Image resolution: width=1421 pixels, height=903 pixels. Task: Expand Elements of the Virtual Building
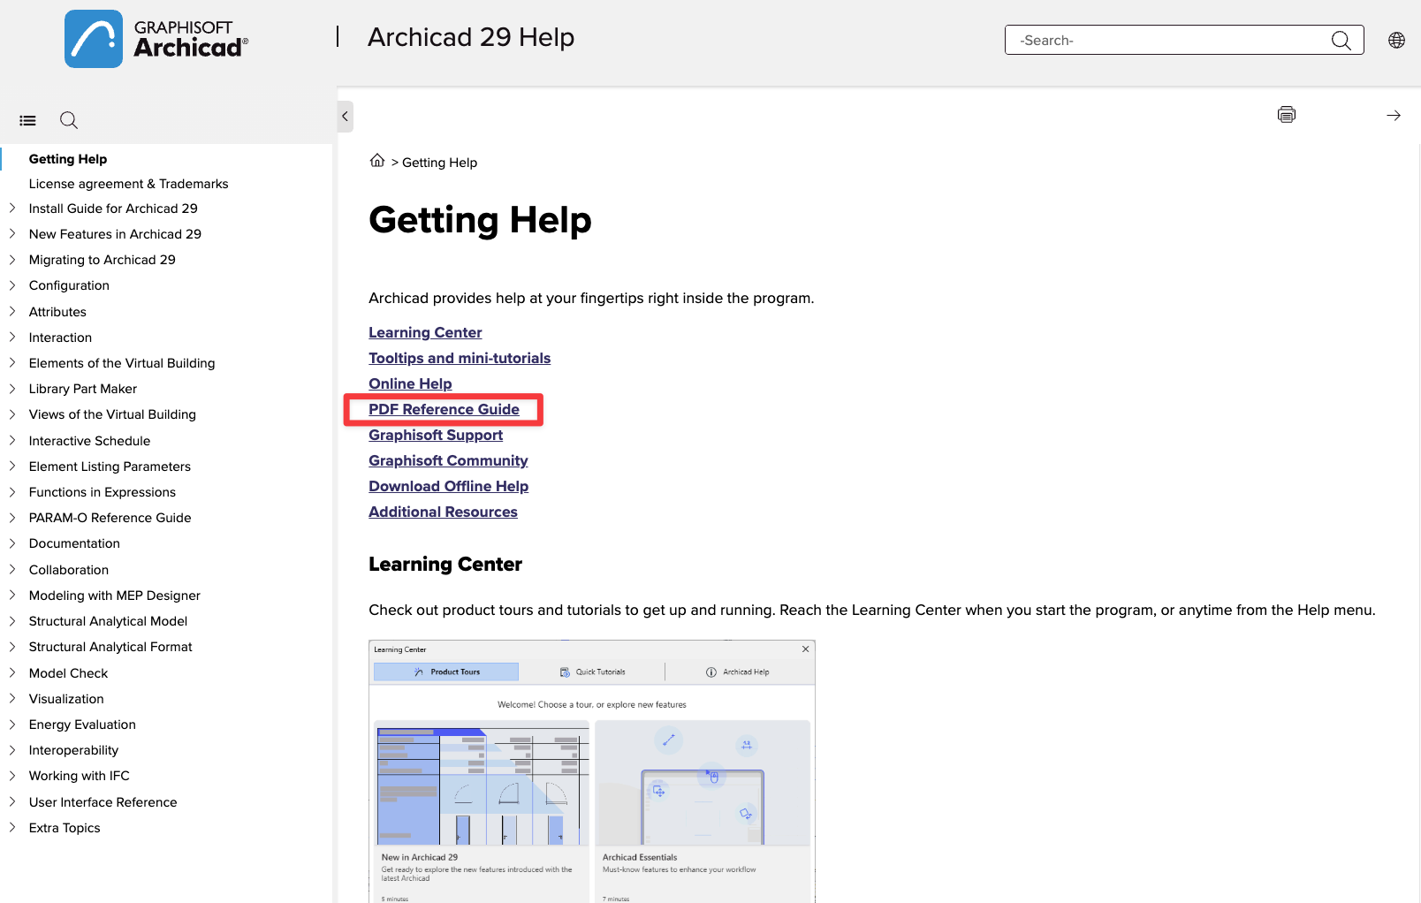[x=12, y=363]
